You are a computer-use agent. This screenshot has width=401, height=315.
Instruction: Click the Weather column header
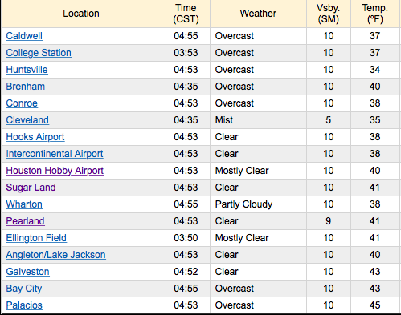coord(258,14)
